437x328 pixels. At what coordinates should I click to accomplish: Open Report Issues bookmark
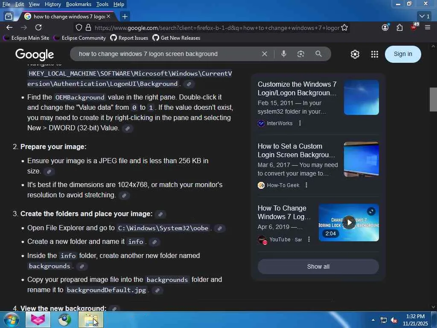(129, 38)
